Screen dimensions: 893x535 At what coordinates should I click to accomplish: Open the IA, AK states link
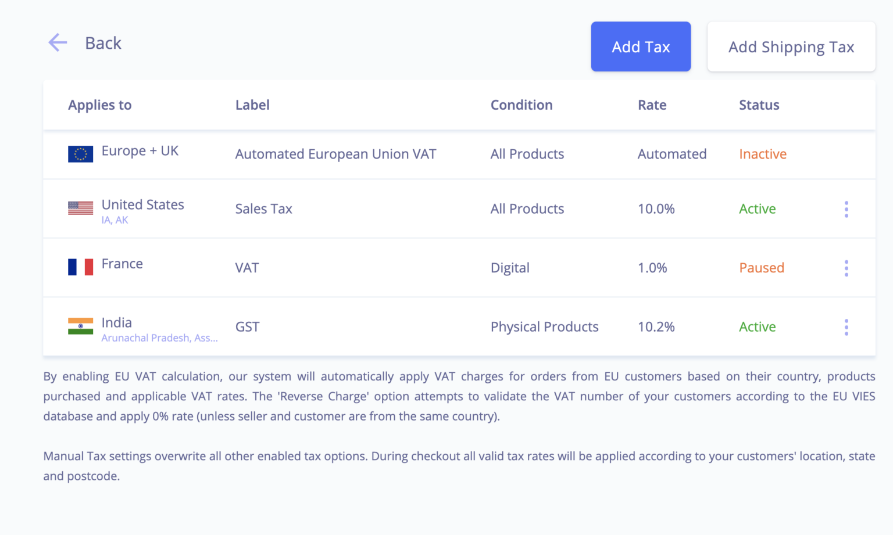click(114, 220)
